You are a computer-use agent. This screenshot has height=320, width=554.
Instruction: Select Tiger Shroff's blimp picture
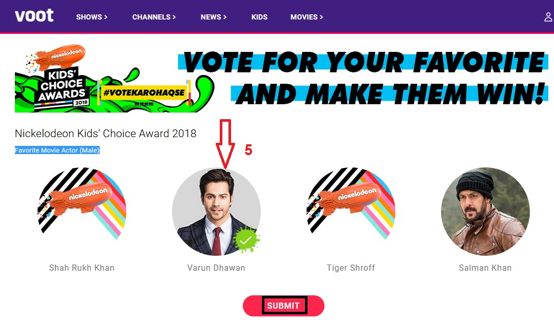tap(351, 211)
